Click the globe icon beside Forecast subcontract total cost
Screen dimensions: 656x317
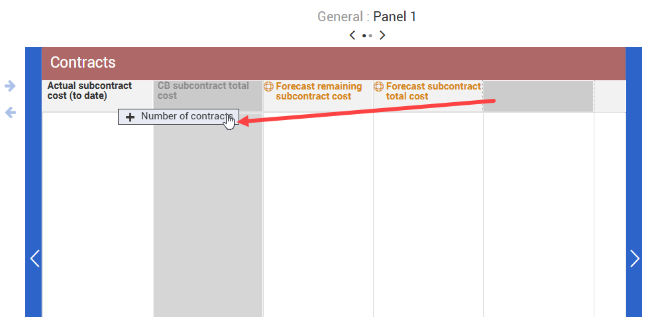tap(378, 86)
